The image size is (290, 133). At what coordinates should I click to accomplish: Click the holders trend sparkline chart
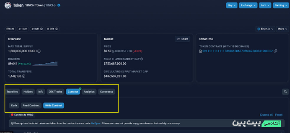point(45,64)
